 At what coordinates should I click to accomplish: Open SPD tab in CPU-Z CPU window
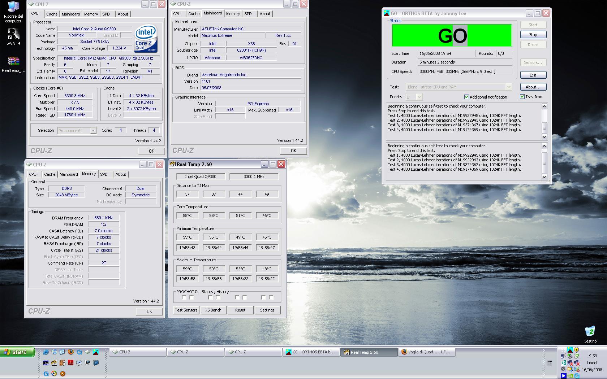click(x=106, y=14)
